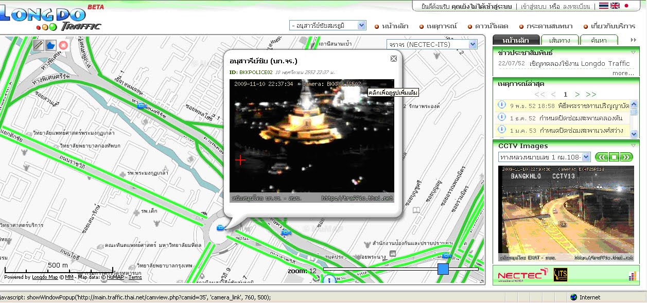Click the more... news link
This screenshot has height=303, width=647.
pyautogui.click(x=623, y=73)
